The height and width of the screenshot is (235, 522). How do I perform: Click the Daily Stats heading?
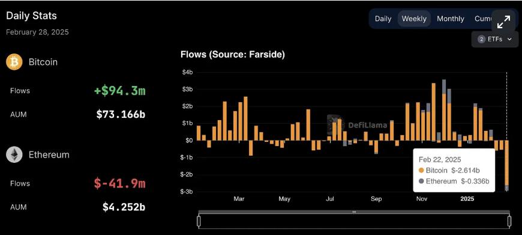[32, 16]
